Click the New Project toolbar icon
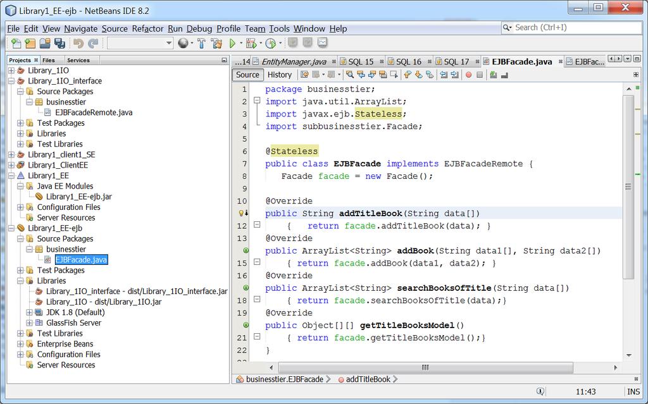Viewport: 648px width, 404px height. pyautogui.click(x=30, y=43)
